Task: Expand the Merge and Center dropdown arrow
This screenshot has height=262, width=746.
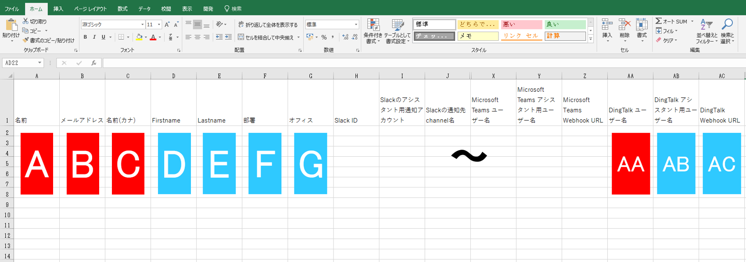Action: click(x=298, y=37)
